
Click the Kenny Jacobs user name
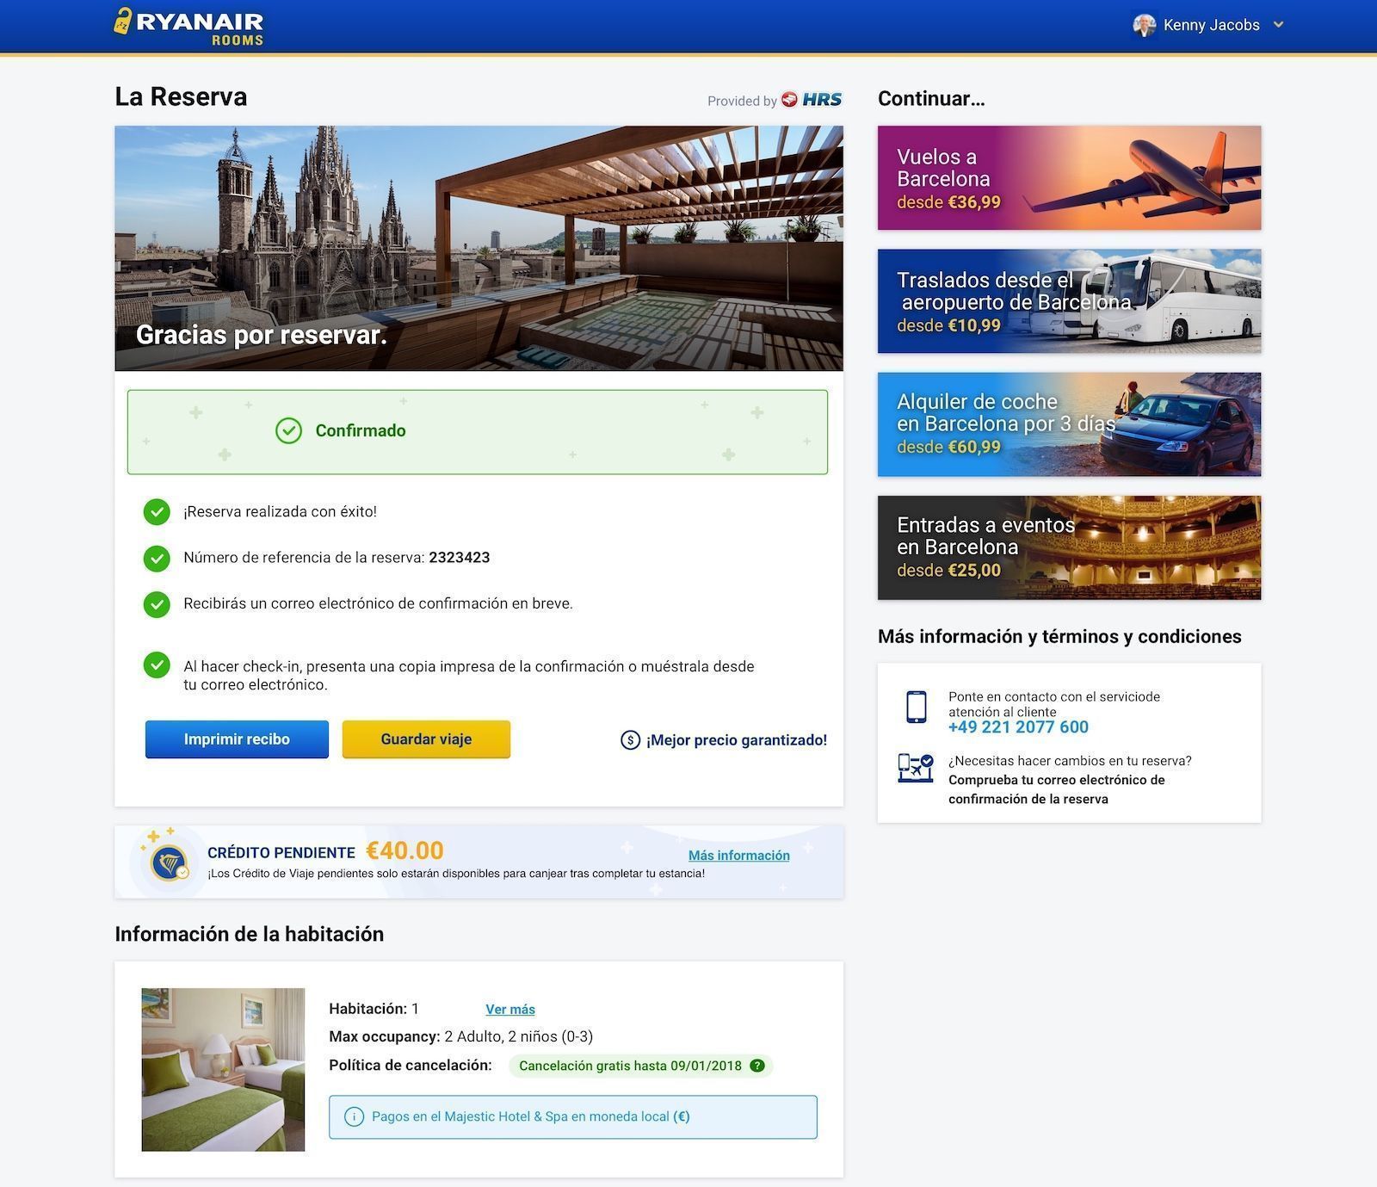(x=1212, y=25)
